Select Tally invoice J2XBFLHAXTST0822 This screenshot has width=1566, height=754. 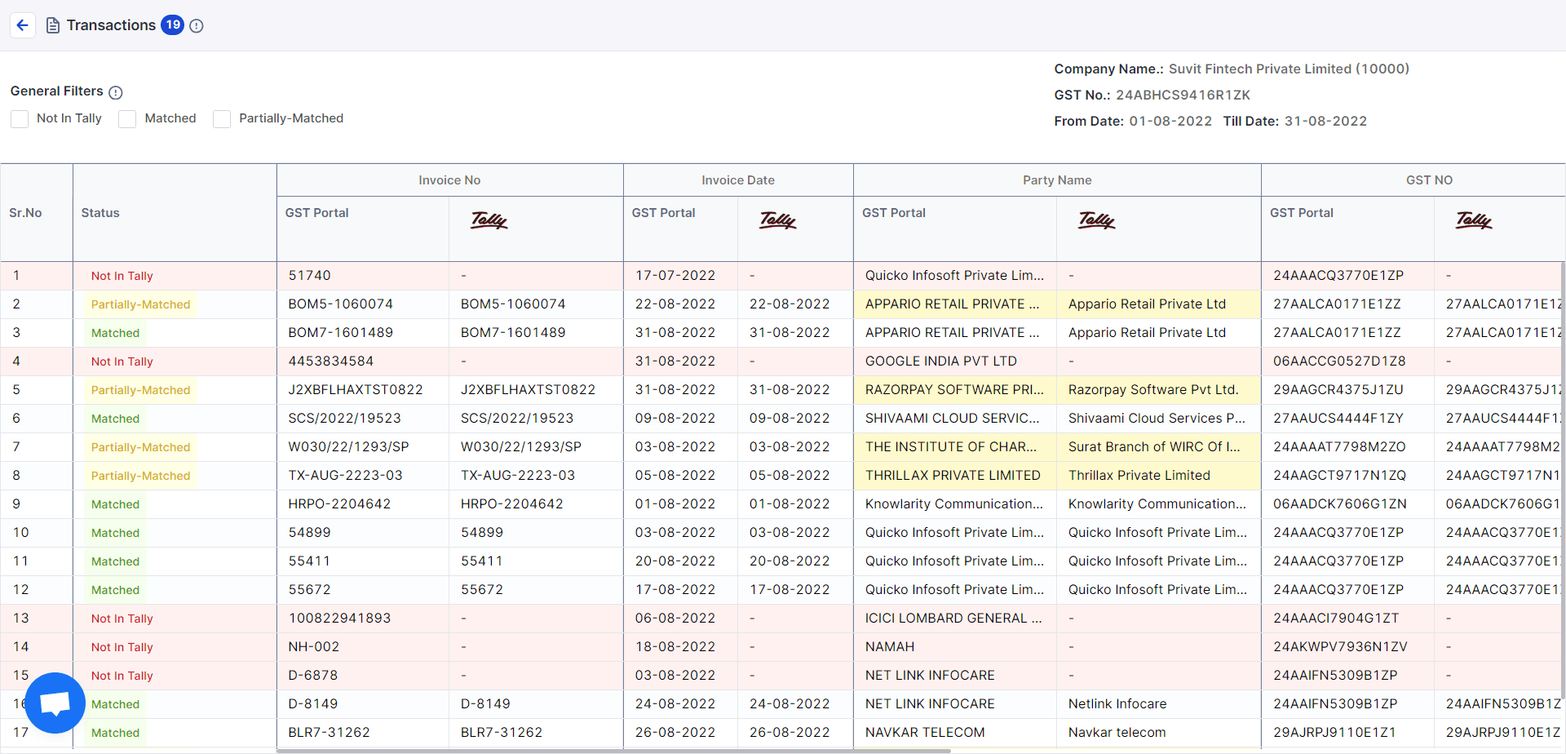click(x=528, y=390)
